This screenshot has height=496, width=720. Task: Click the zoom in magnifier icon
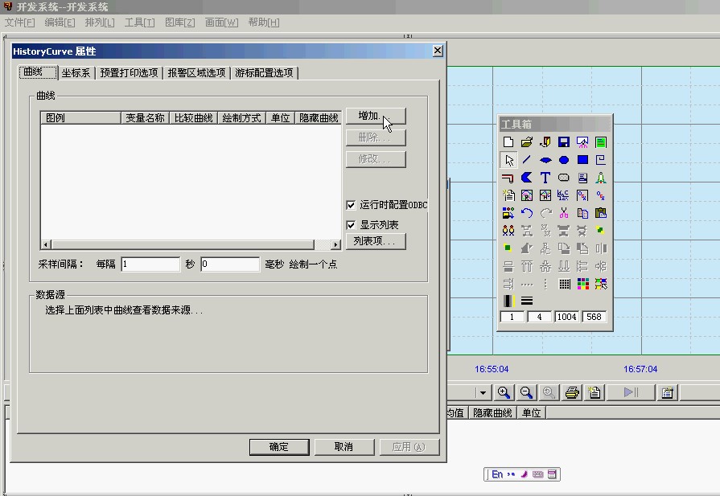coord(504,392)
